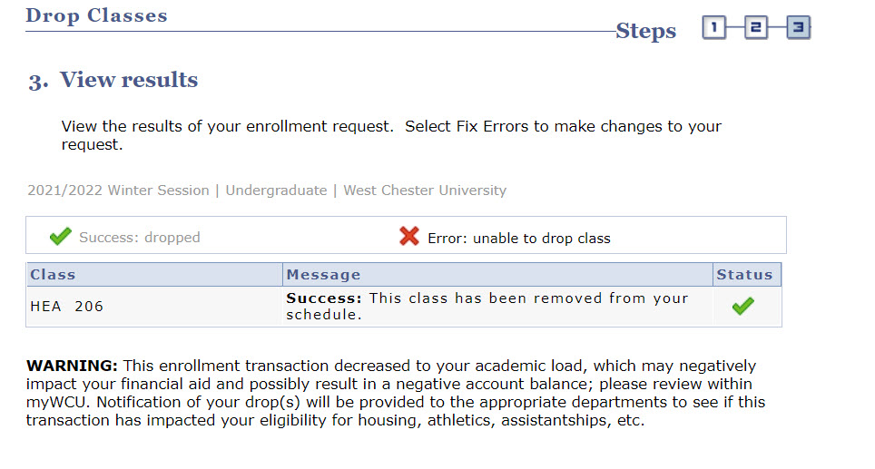Click the bold WARNING label
This screenshot has width=875, height=469.
(73, 366)
